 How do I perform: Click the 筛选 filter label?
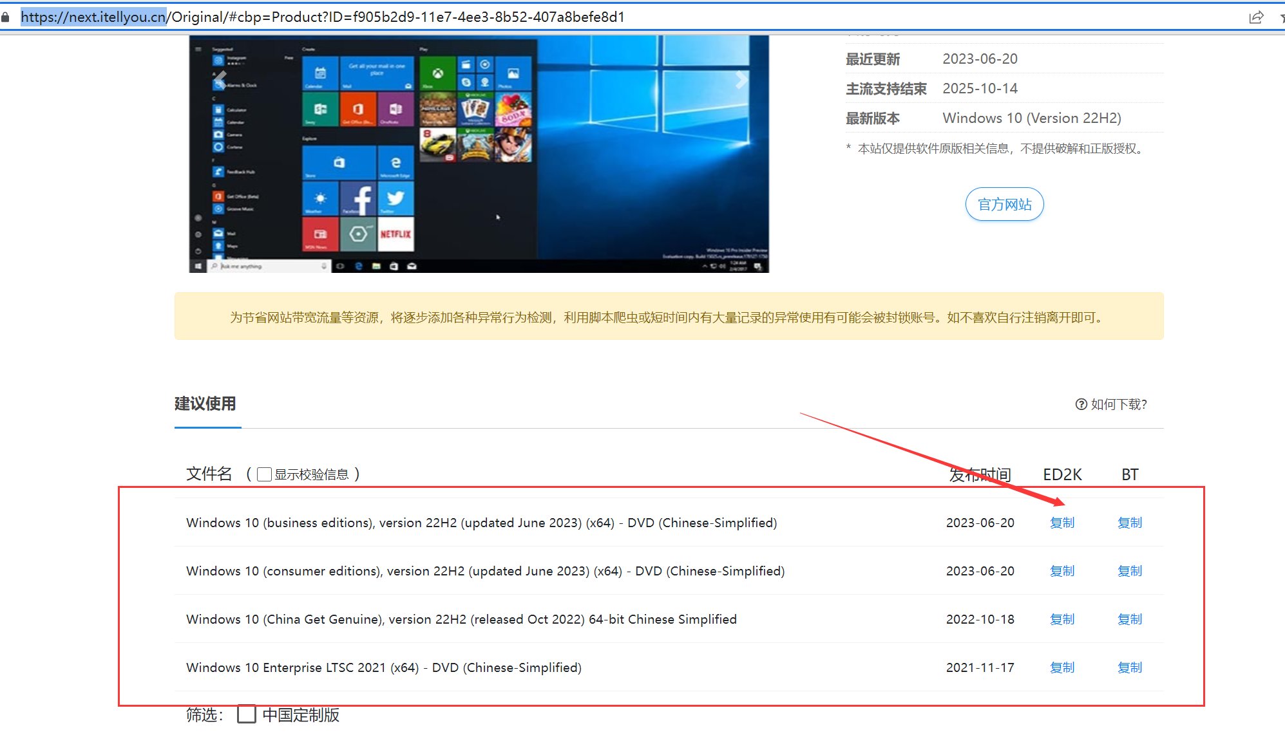[205, 714]
